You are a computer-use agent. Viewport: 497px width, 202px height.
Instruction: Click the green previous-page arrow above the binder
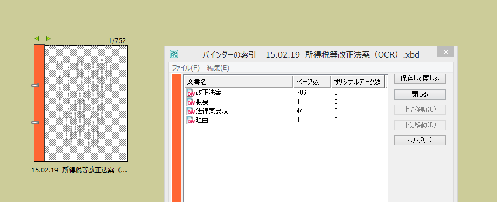click(37, 38)
